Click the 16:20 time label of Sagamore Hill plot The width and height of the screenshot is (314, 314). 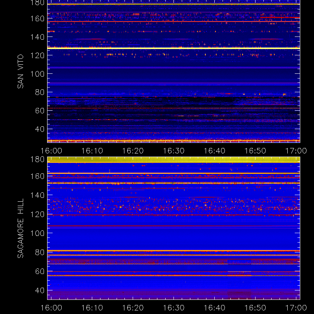pos(133,308)
